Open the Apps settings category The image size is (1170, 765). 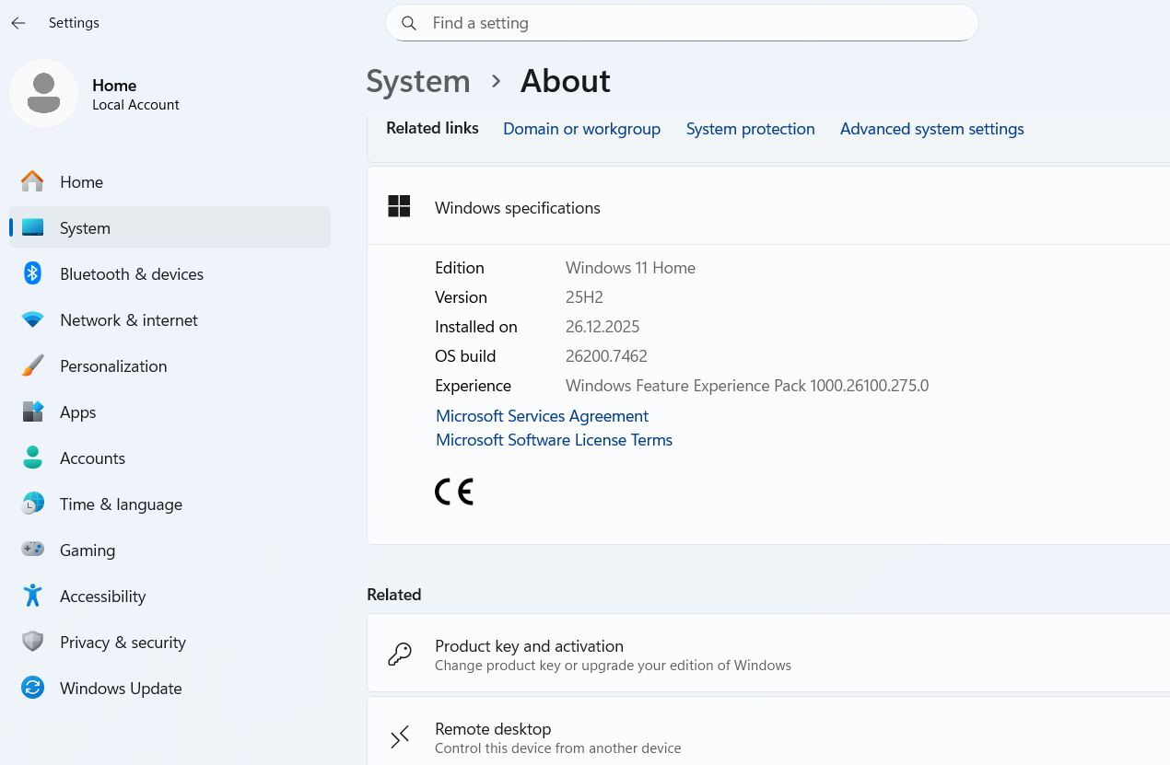(78, 412)
